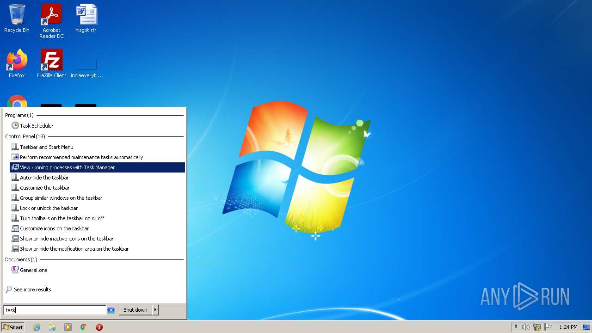Click Task Scheduler clock icon
Image resolution: width=592 pixels, height=333 pixels.
[x=15, y=126]
